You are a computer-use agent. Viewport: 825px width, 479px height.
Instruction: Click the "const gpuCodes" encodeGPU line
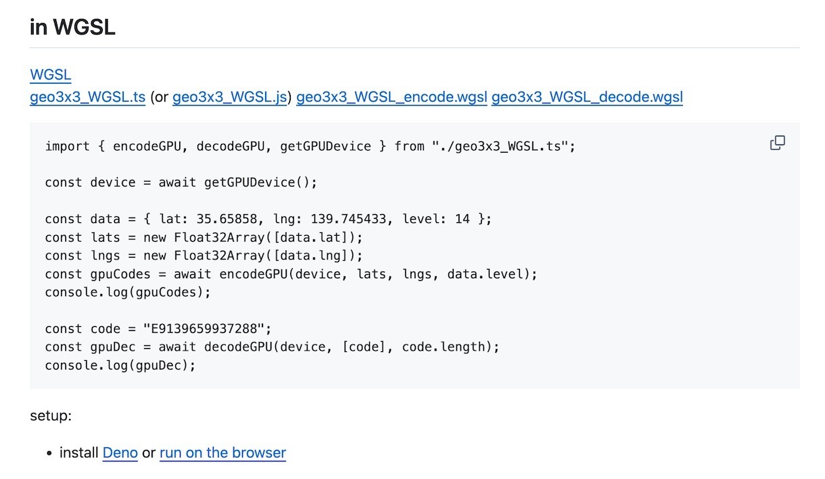click(291, 274)
